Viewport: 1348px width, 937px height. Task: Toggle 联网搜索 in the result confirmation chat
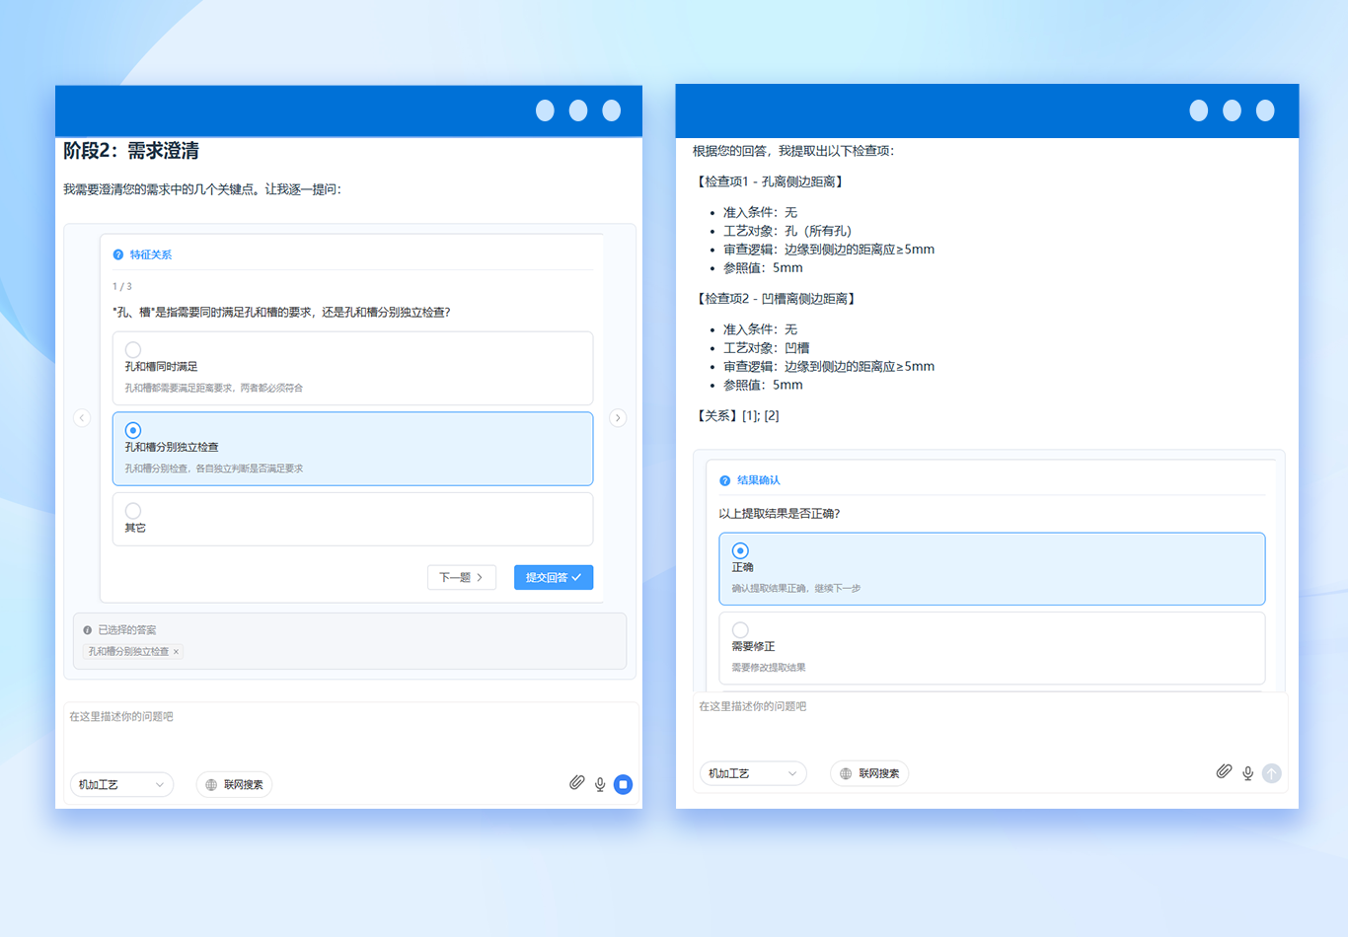(869, 774)
